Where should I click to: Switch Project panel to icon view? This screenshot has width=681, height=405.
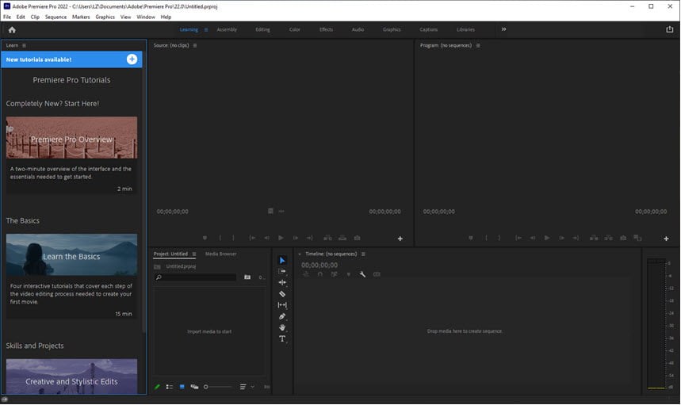182,387
